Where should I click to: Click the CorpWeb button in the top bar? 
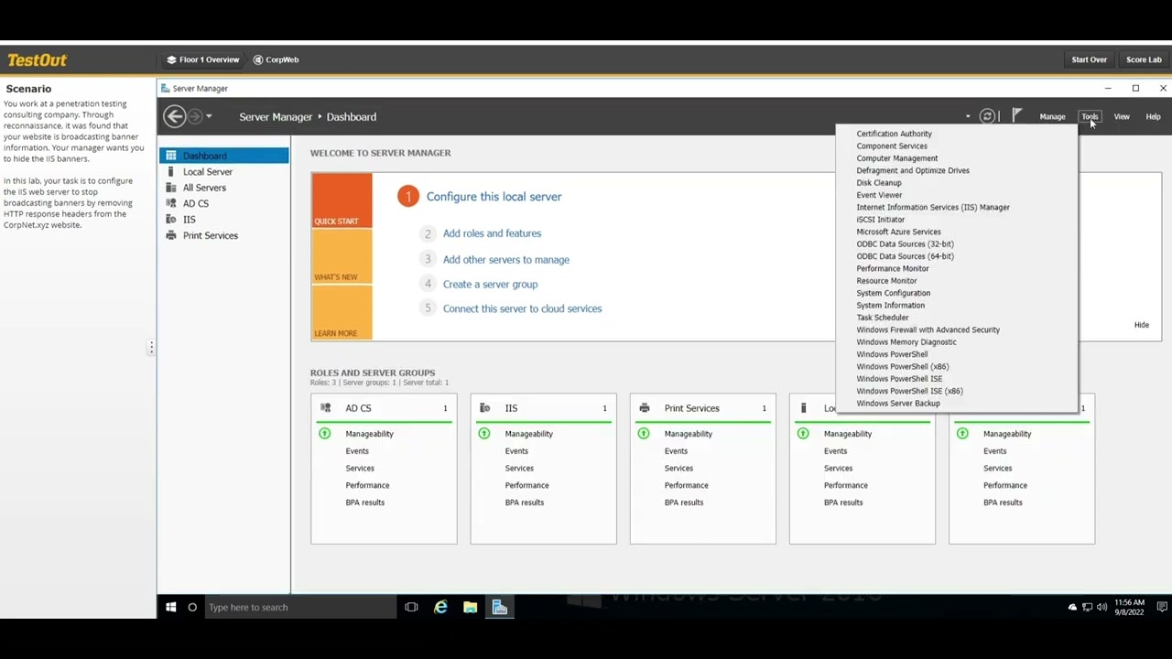tap(276, 59)
